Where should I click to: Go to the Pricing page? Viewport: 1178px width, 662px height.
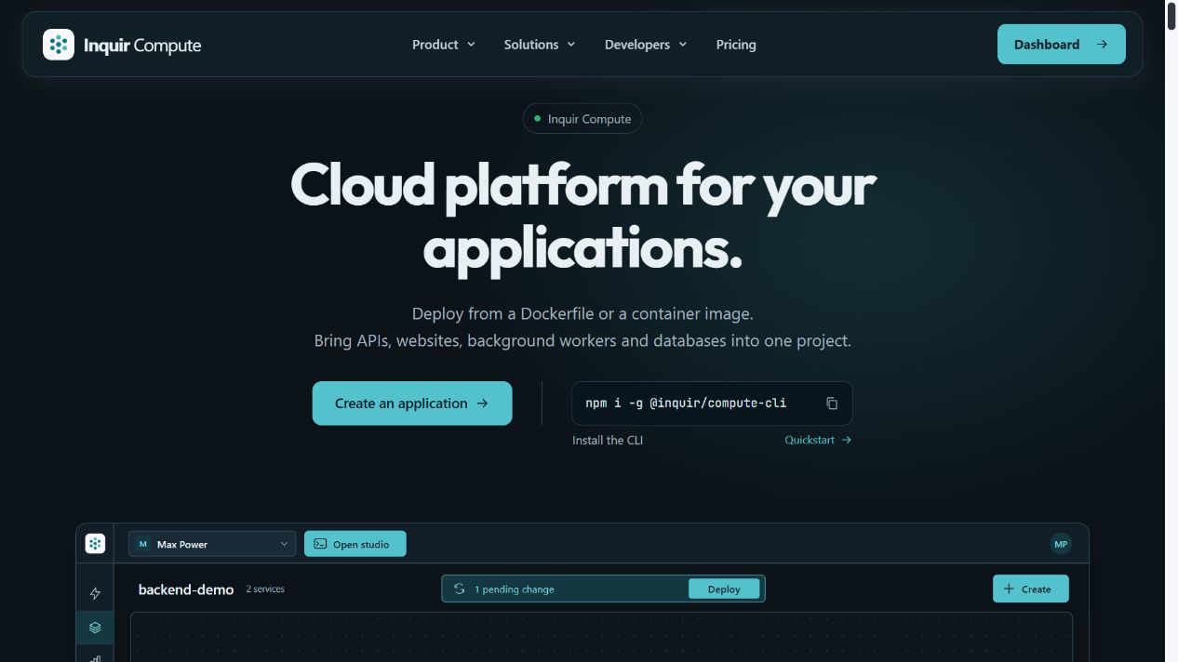click(736, 45)
